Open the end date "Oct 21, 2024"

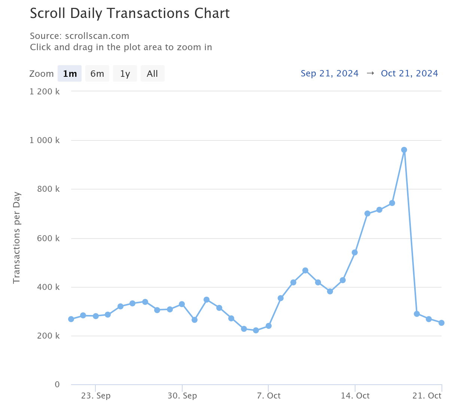tap(409, 73)
